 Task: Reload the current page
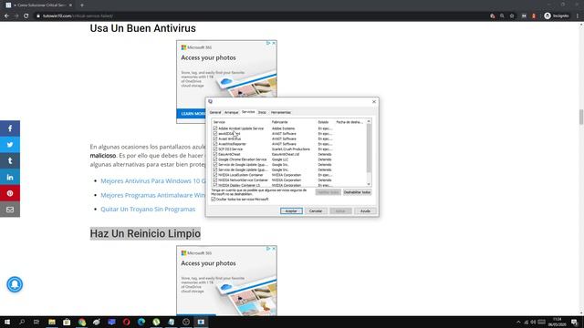26,16
